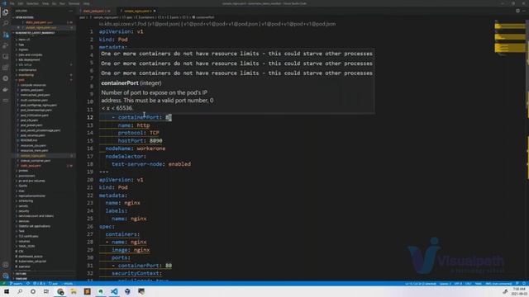The image size is (529, 297).
Task: Click the notifications bell in status bar
Action: [524, 284]
